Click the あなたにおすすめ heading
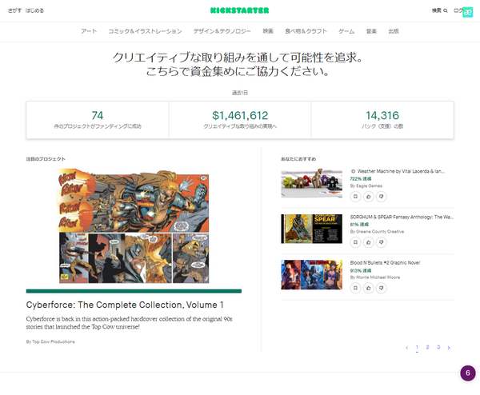480x395 pixels. click(x=298, y=159)
